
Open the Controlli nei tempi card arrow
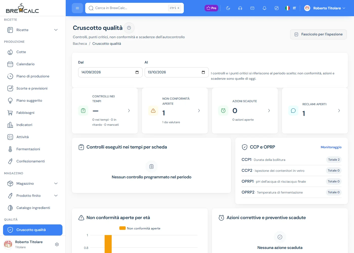[129, 111]
